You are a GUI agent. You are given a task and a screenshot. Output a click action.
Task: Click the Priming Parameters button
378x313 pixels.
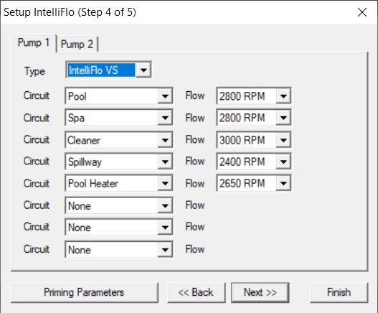coord(85,292)
